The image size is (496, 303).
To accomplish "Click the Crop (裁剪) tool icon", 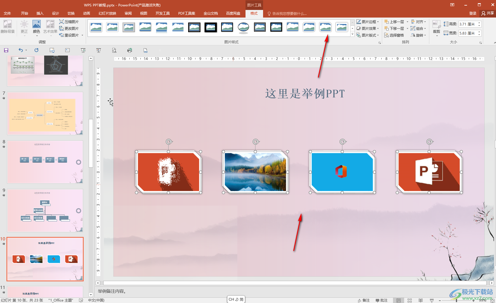I will click(436, 25).
